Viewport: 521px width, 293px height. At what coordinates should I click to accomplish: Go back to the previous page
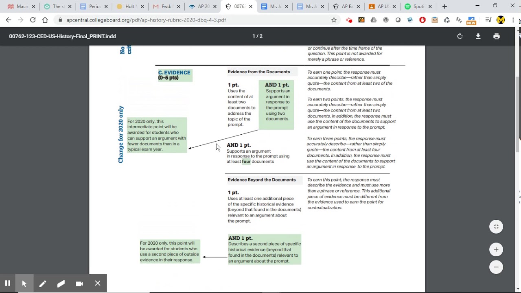pos(9,20)
